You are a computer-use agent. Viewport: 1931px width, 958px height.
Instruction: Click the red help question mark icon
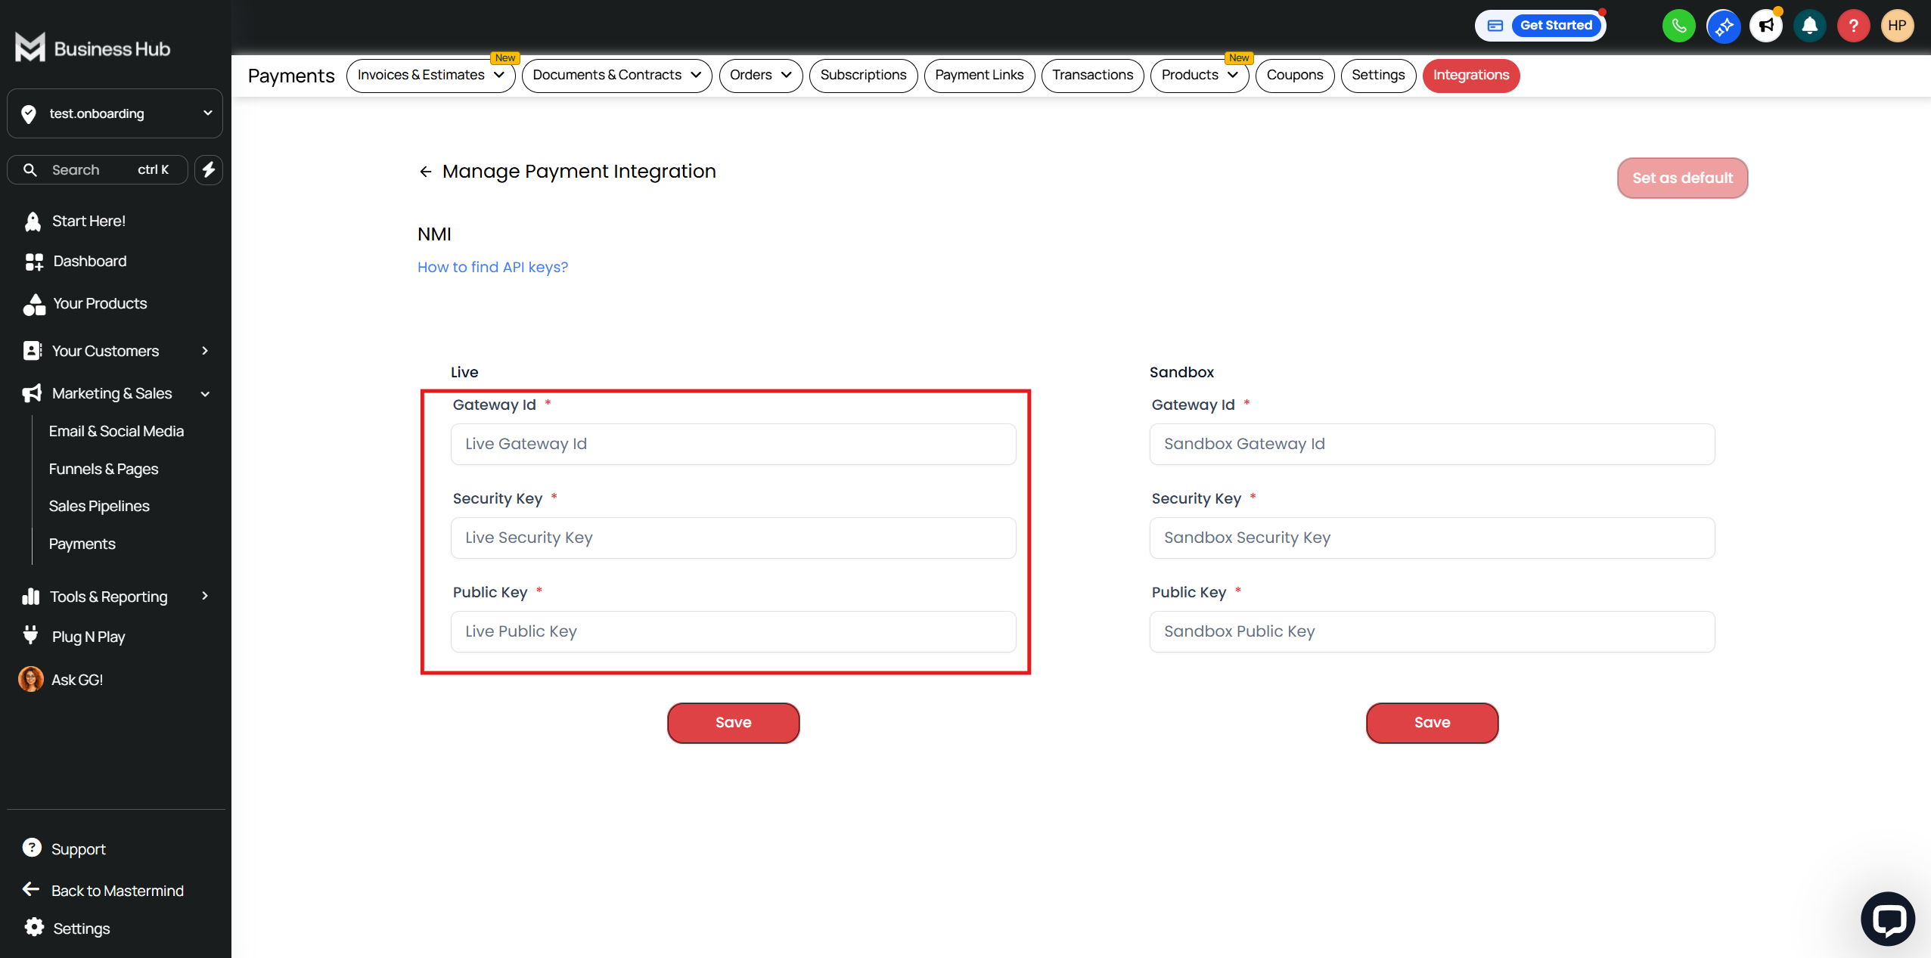(1853, 26)
